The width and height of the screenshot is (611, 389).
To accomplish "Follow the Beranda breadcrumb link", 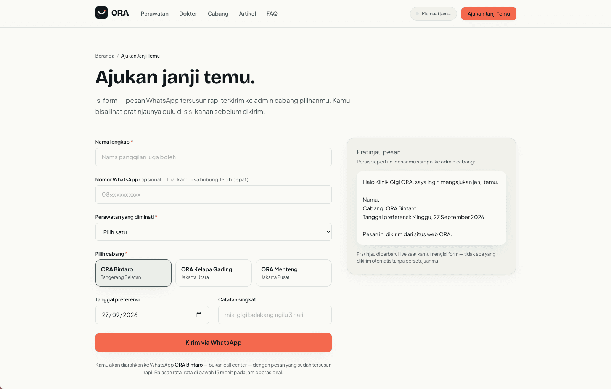I will click(105, 56).
